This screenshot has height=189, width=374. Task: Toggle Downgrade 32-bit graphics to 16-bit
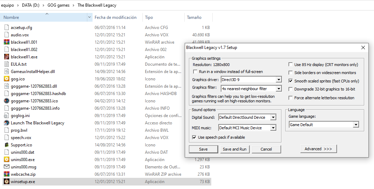(x=291, y=89)
